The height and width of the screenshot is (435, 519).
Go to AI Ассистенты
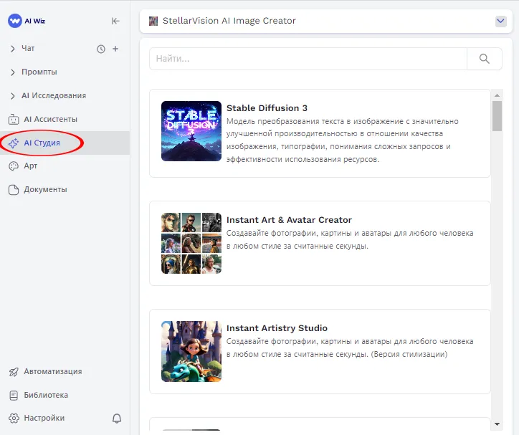coord(50,119)
